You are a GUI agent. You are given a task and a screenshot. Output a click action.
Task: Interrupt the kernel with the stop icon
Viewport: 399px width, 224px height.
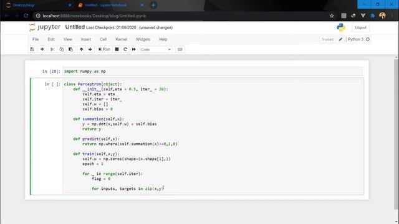click(117, 49)
